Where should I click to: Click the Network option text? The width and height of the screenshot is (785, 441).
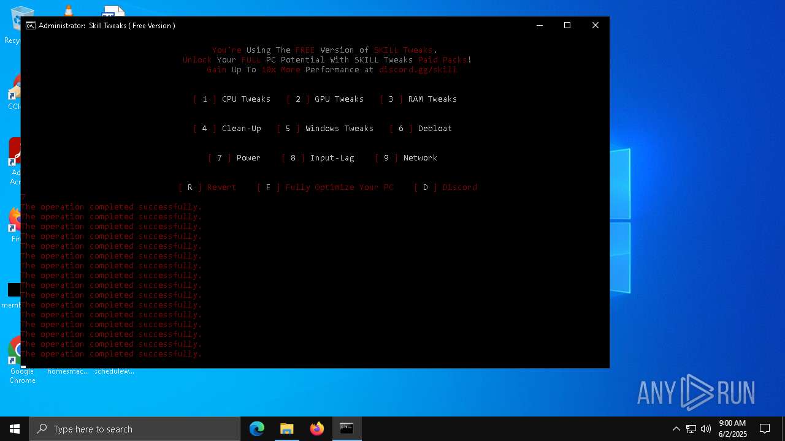point(420,158)
